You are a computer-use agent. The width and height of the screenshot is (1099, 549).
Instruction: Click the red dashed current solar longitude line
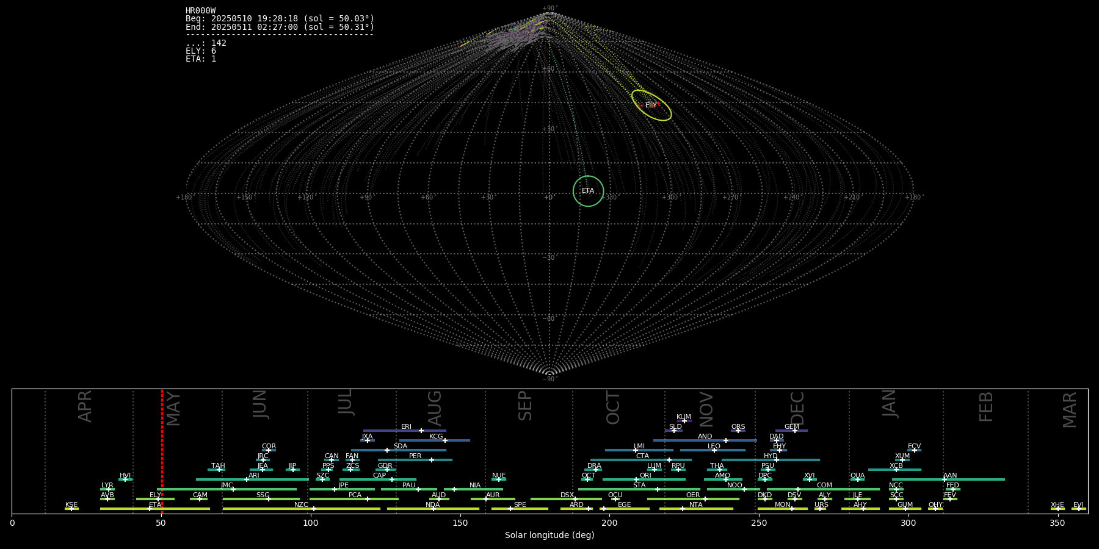coord(162,451)
